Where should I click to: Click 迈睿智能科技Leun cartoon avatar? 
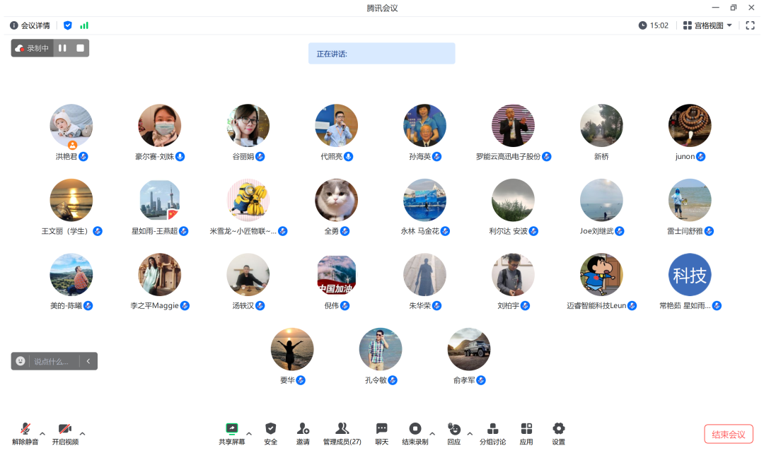pos(601,275)
